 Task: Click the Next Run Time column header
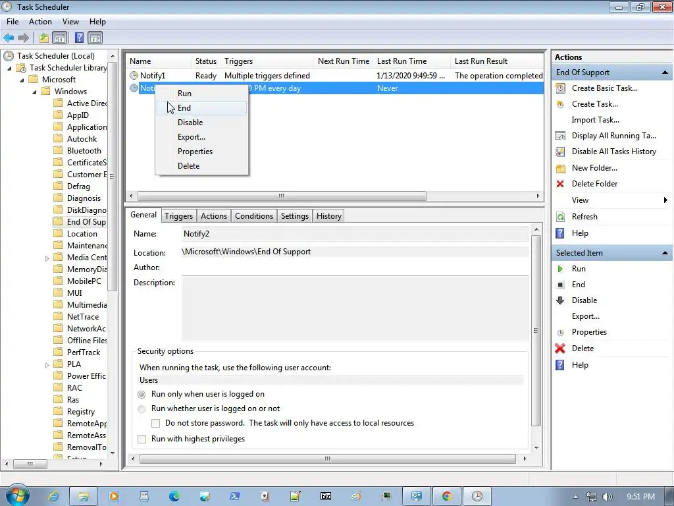tap(344, 61)
